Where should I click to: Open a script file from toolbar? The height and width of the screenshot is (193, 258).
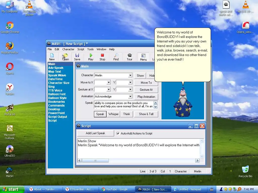66,57
